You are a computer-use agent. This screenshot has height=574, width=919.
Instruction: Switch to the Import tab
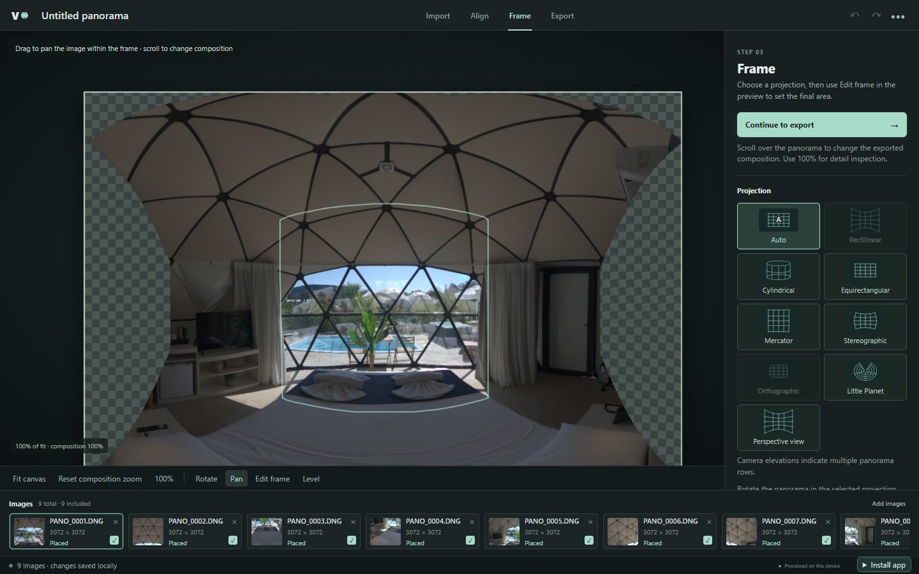point(438,16)
